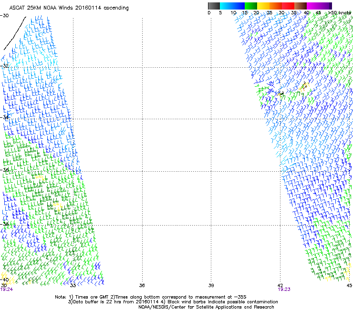Click the purple 19:23 swath time
Viewport: 353px width, 310px height.
point(284,289)
